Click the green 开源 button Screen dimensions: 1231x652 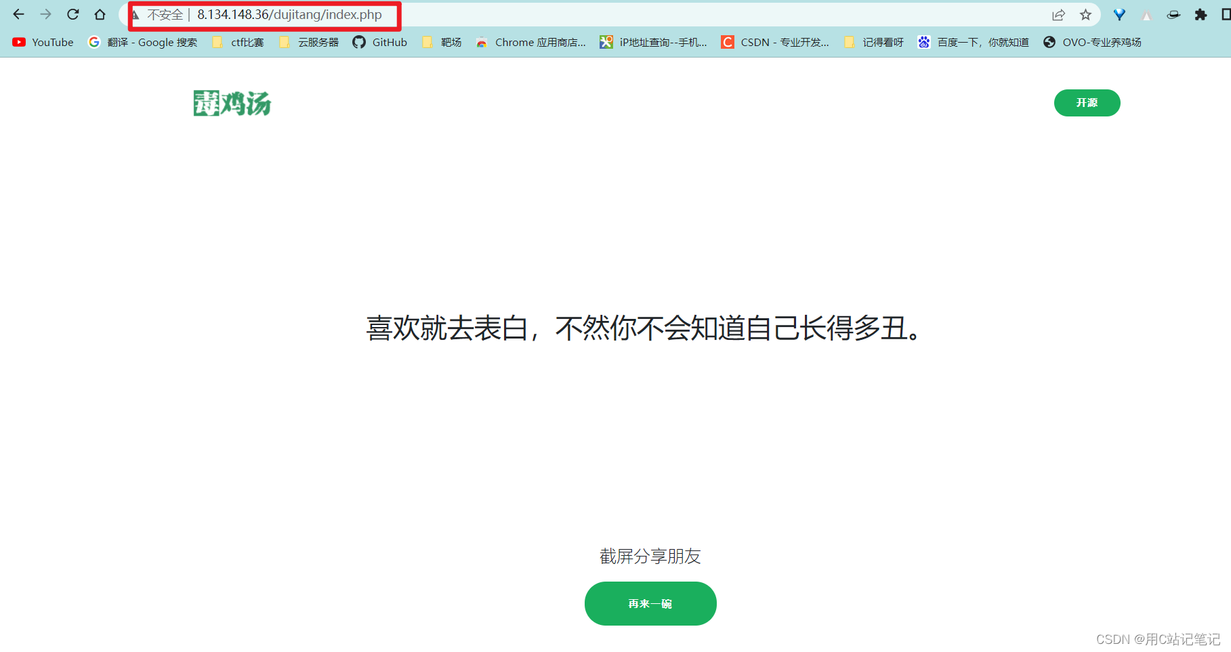tap(1087, 103)
